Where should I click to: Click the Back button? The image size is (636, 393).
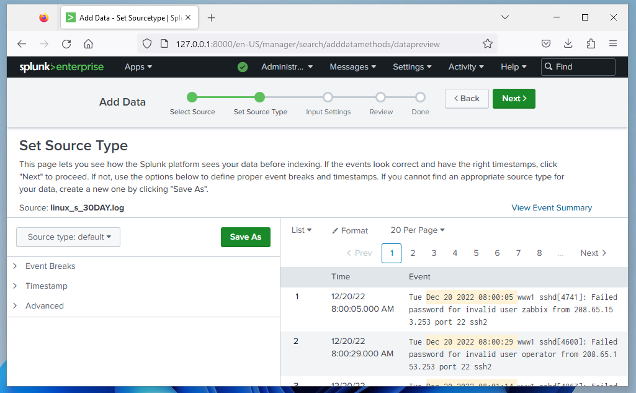coord(467,99)
